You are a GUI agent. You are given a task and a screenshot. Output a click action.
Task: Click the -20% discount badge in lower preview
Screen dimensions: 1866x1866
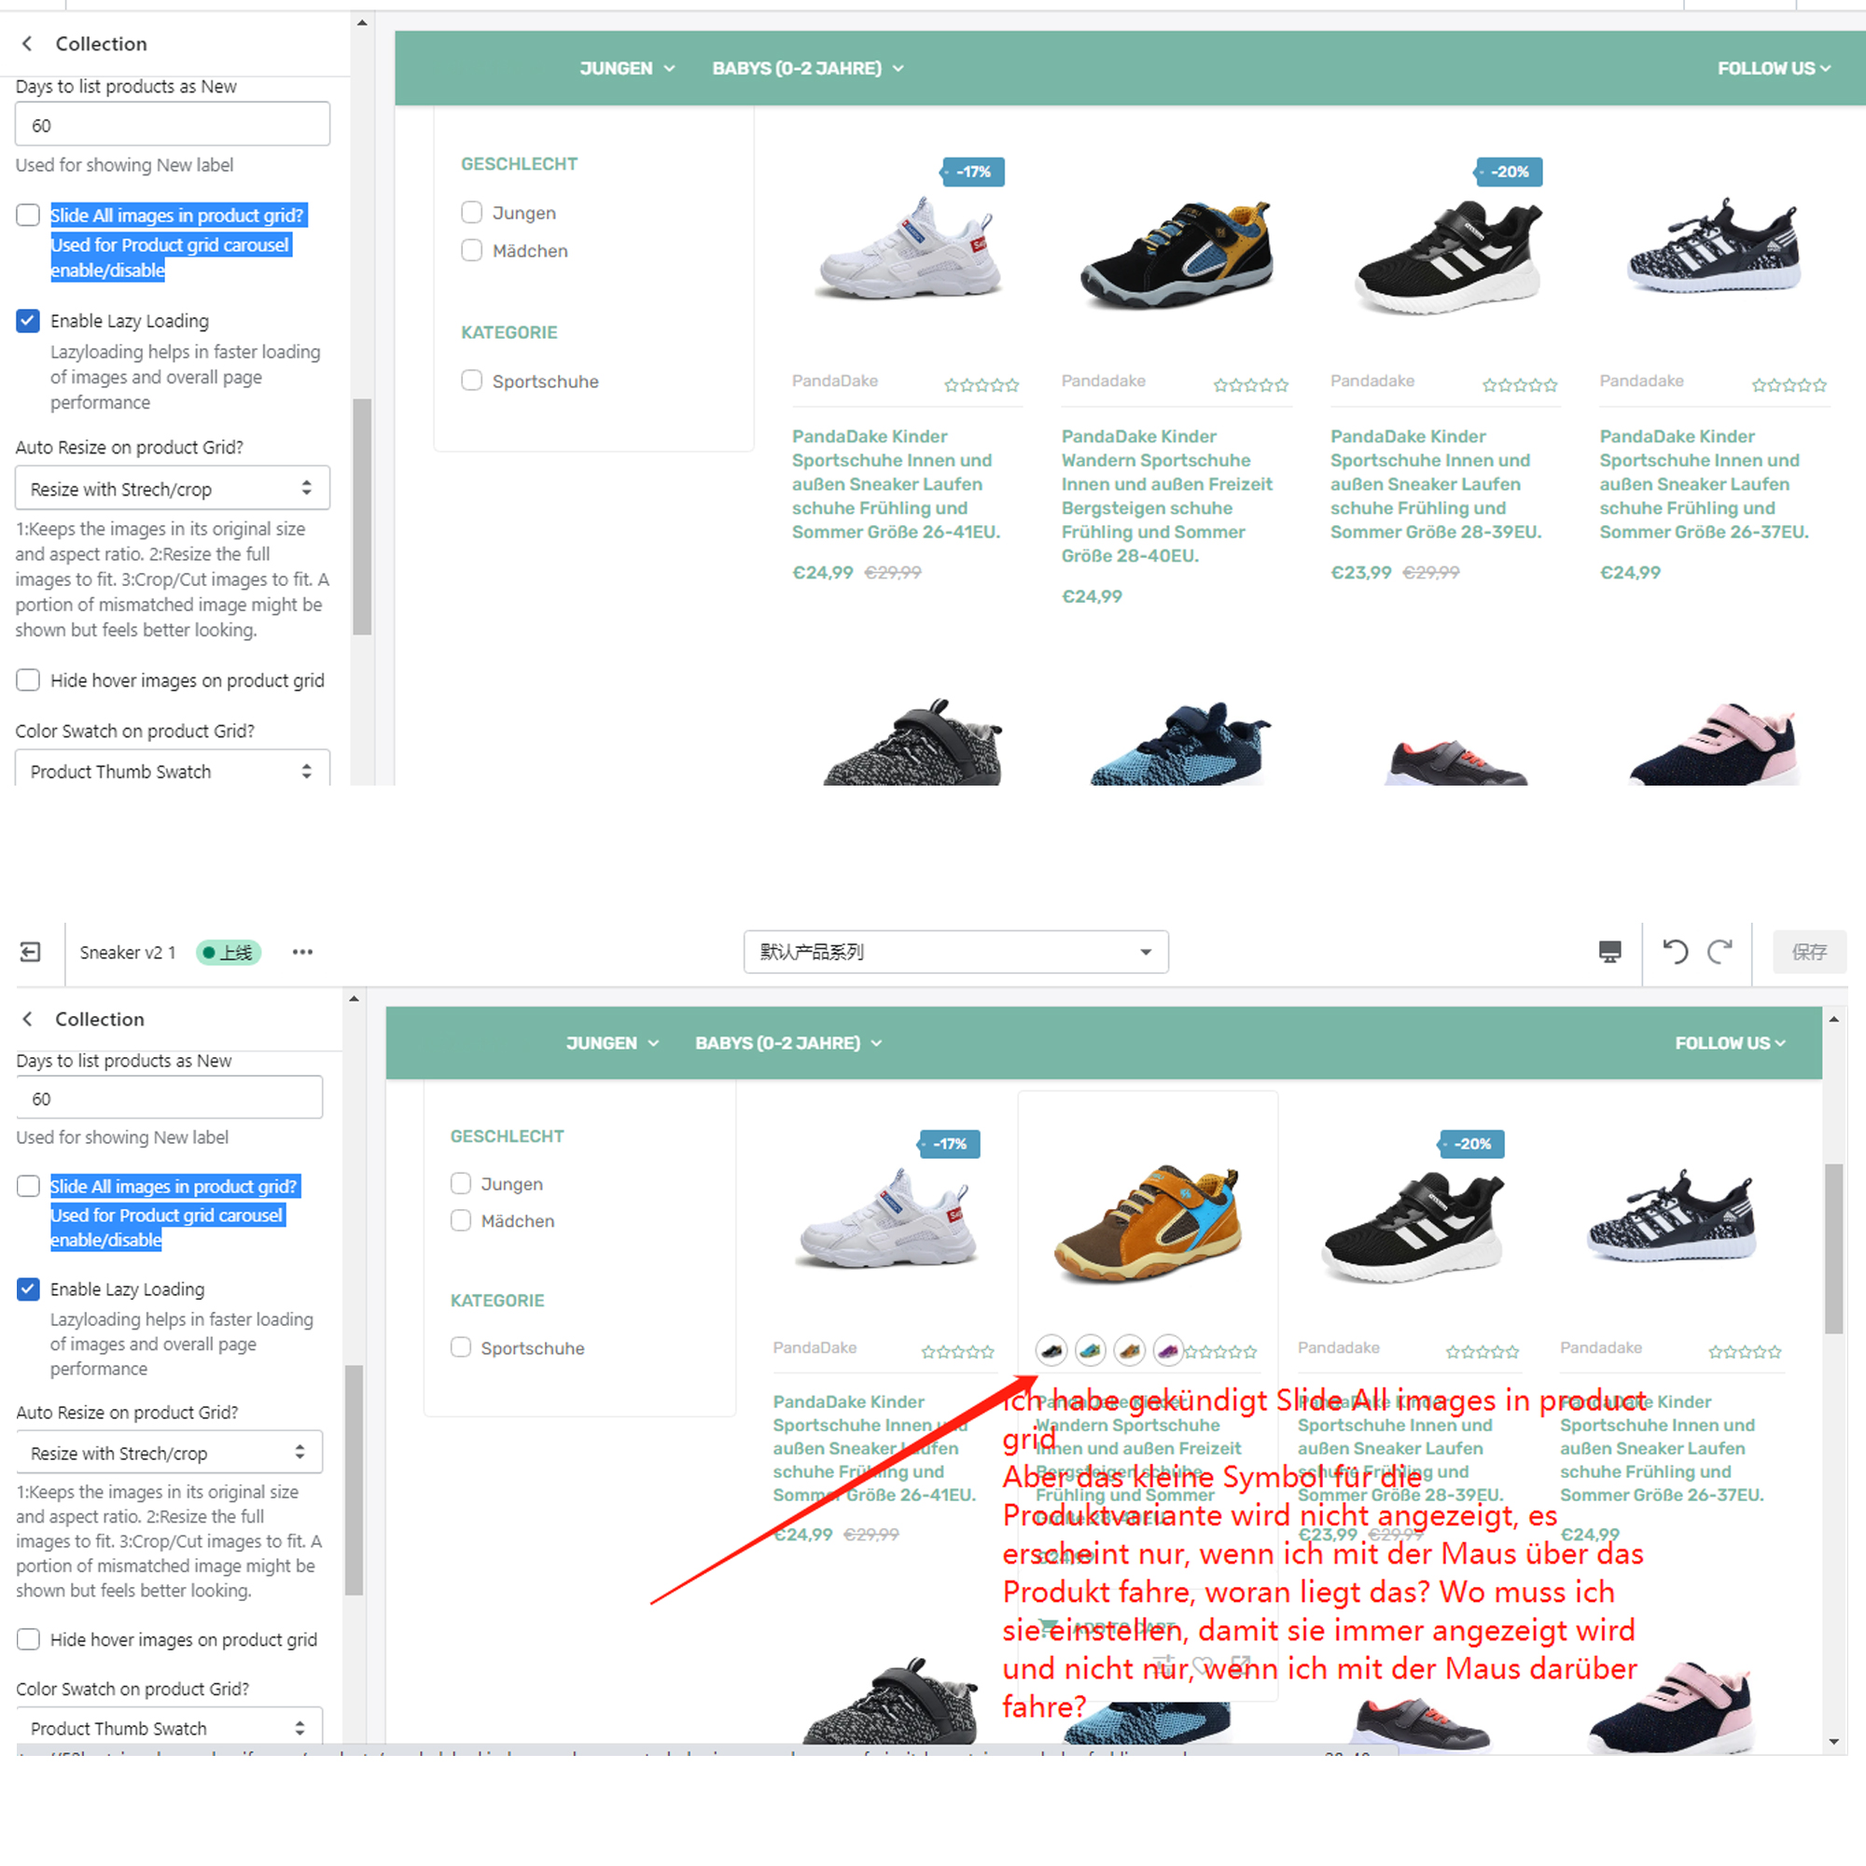click(1473, 1145)
